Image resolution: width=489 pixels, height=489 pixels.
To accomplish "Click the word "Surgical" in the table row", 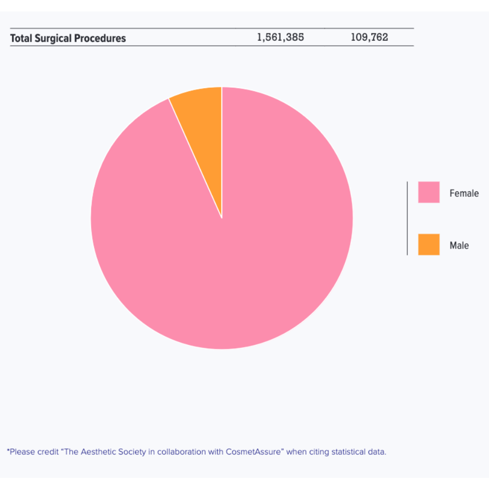I will coord(53,38).
